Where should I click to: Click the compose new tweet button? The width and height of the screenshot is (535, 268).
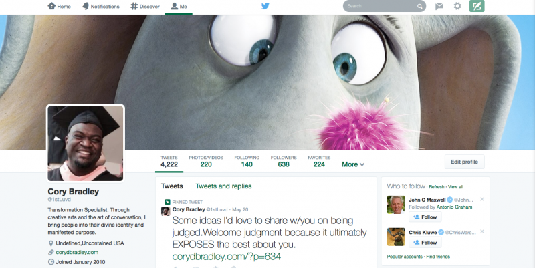coord(477,6)
